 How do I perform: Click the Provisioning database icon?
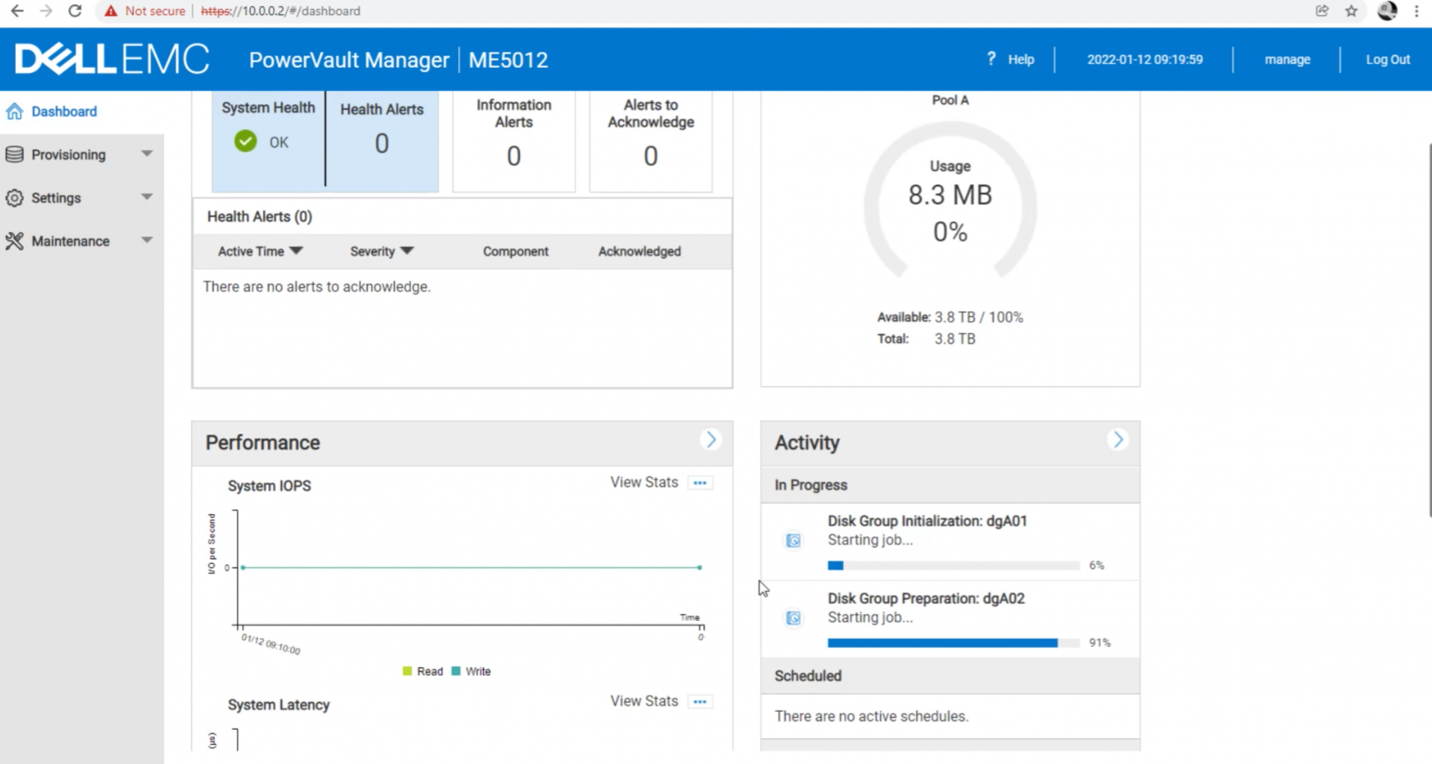pos(14,154)
